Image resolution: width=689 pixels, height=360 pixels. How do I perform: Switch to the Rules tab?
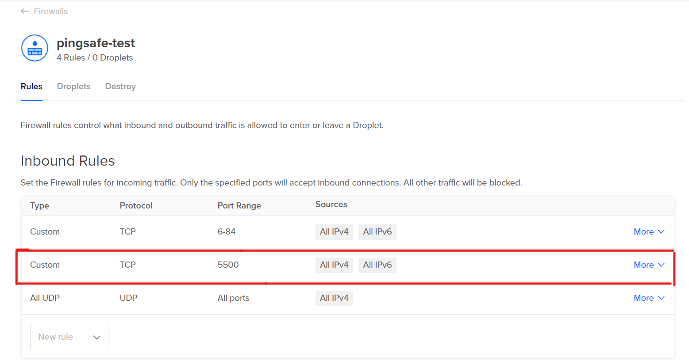point(31,87)
